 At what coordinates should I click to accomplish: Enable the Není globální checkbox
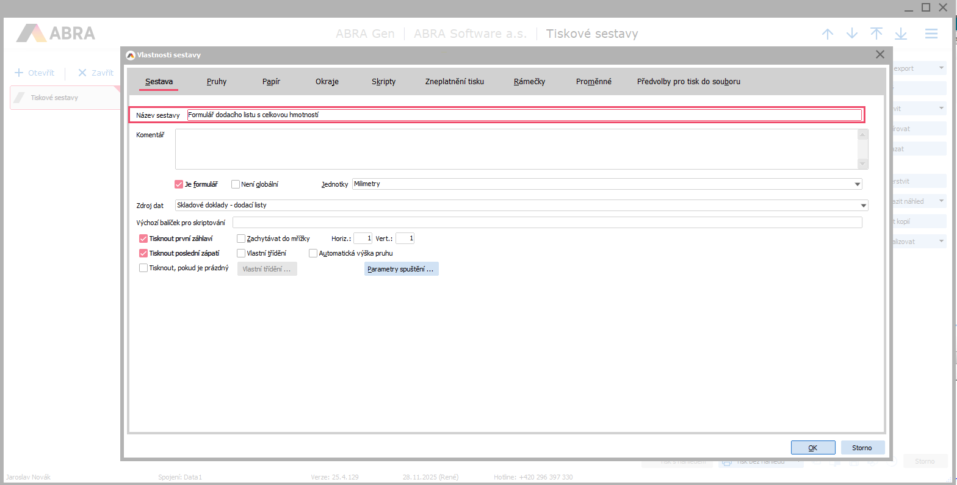click(236, 184)
